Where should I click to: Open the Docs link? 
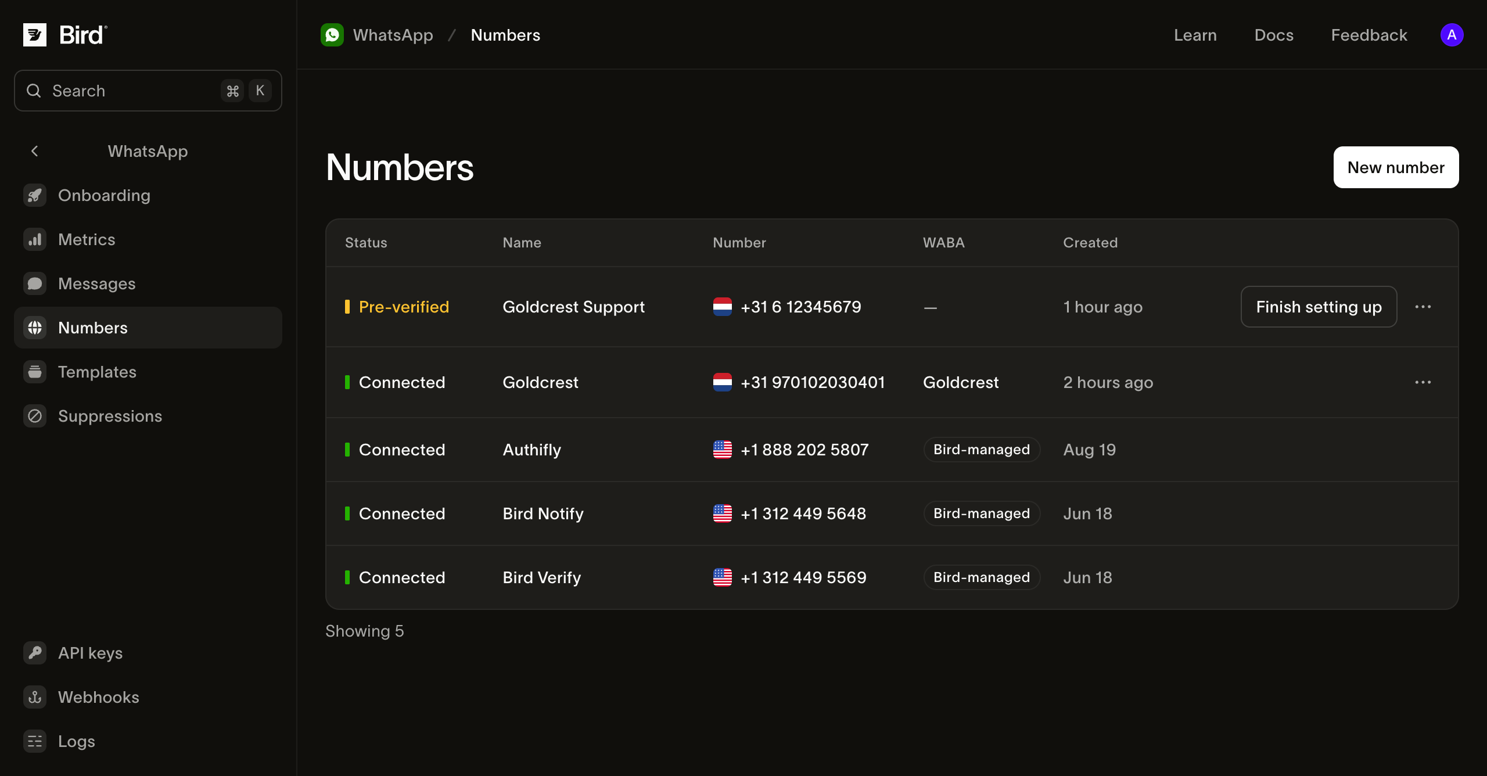1274,35
